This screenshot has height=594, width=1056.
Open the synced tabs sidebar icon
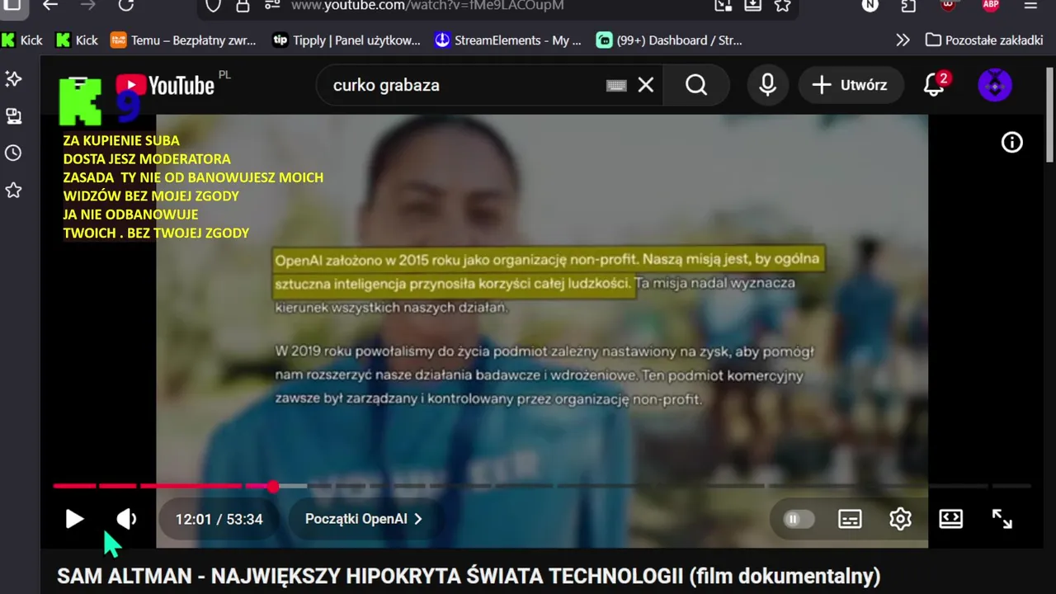(13, 116)
